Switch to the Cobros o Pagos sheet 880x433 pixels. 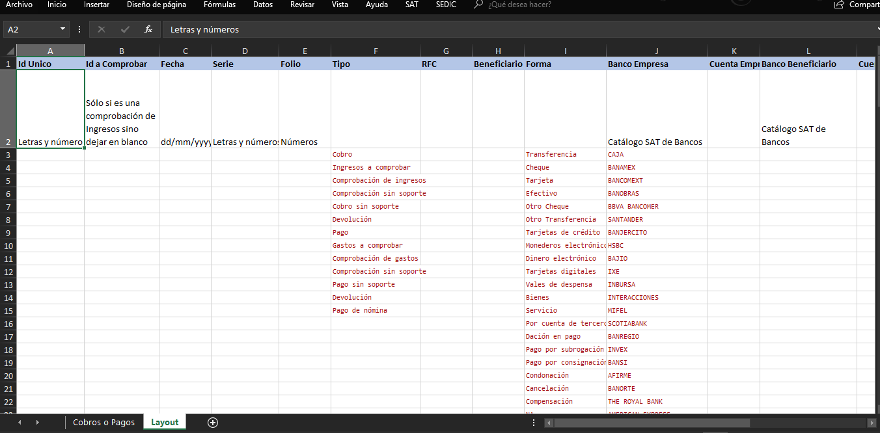[x=103, y=422]
